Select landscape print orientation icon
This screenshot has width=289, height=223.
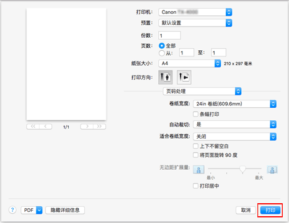184,77
